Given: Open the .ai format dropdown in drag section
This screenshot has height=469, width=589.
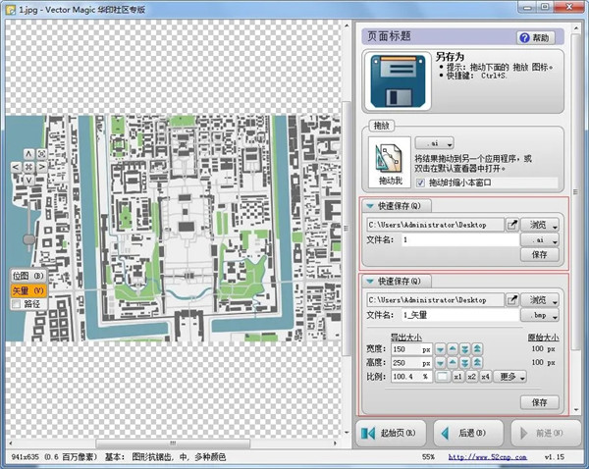Looking at the screenshot, I should coord(433,143).
